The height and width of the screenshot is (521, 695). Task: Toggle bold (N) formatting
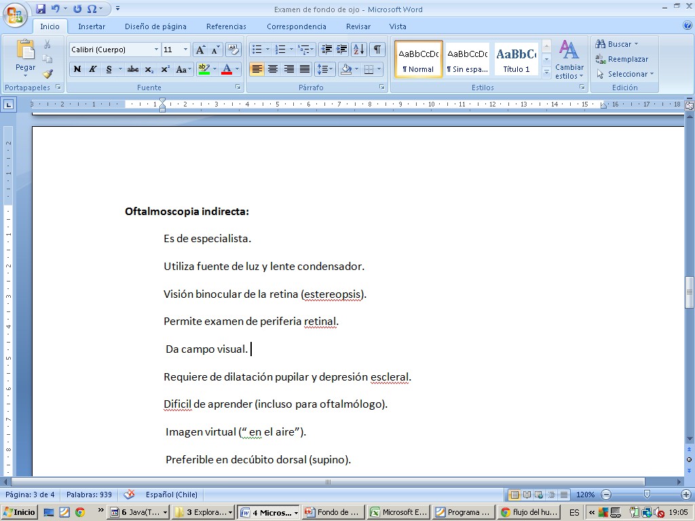[77, 69]
